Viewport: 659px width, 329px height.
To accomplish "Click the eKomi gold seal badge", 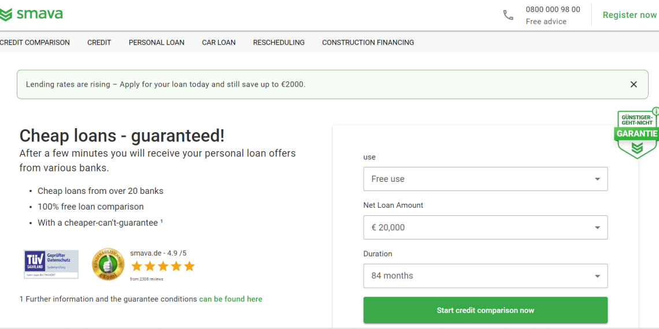I will (108, 264).
